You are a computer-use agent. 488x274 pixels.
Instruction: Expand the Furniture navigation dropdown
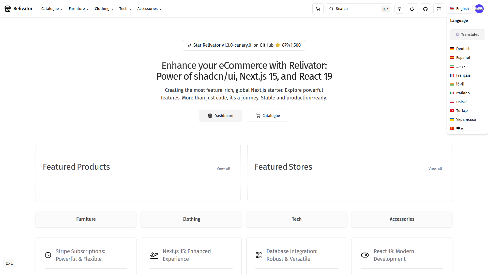[79, 9]
